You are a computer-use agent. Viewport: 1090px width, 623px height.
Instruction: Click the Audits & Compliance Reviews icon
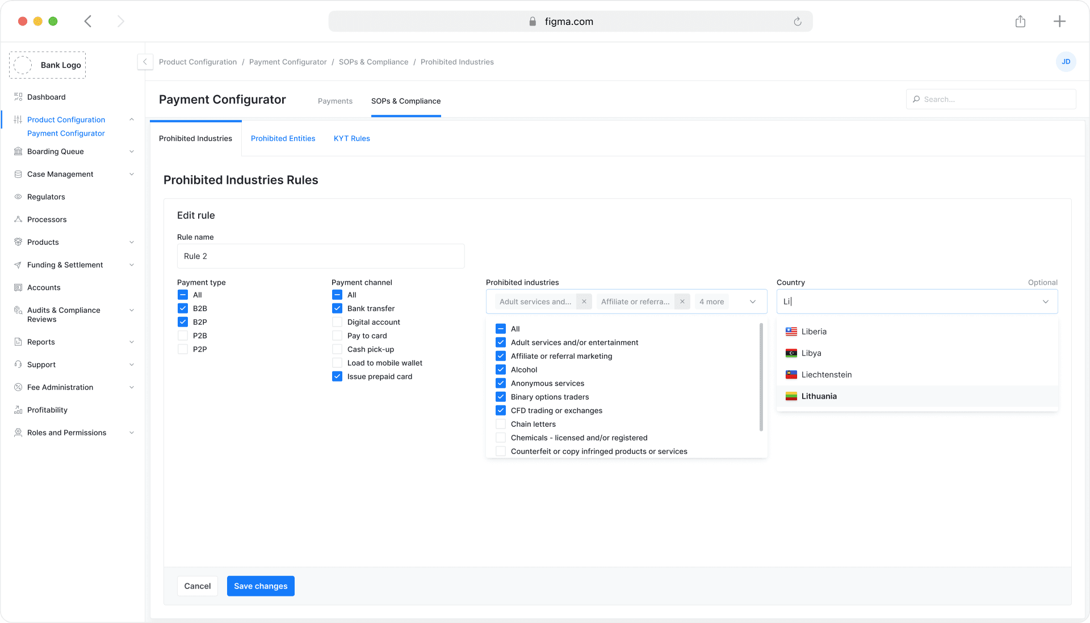(18, 310)
